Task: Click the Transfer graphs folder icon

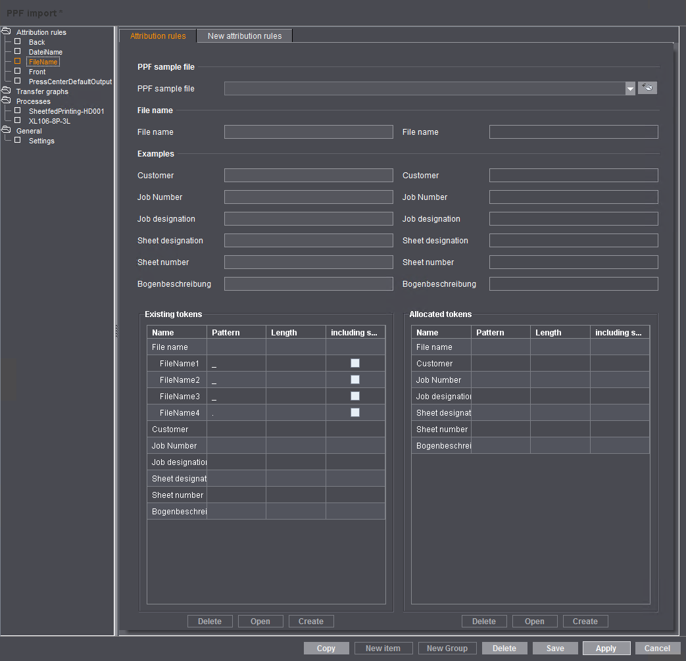Action: coord(6,91)
